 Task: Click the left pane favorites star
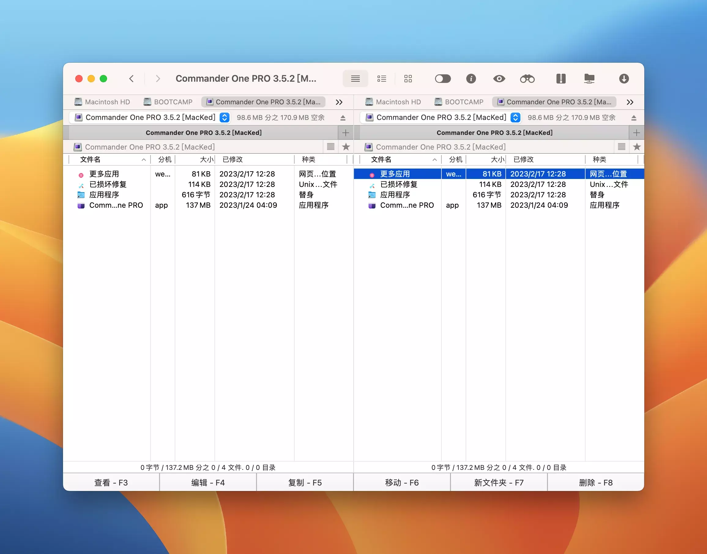click(x=346, y=147)
